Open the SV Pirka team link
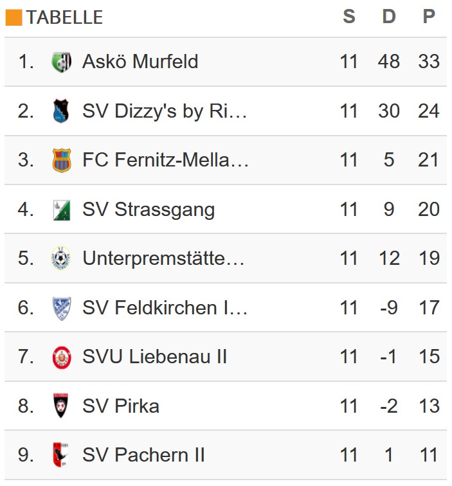 coord(121,406)
